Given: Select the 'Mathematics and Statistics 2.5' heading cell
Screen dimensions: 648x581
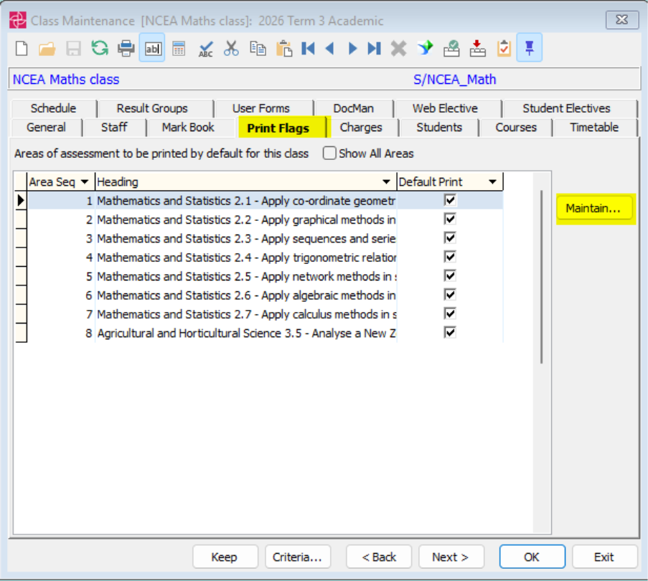Looking at the screenshot, I should 246,276.
